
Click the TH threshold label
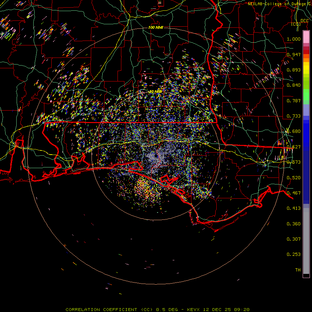(x=298, y=270)
